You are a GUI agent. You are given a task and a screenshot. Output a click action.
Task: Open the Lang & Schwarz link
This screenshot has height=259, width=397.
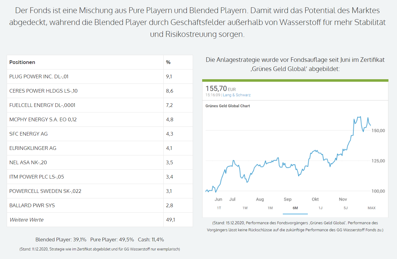(237, 95)
